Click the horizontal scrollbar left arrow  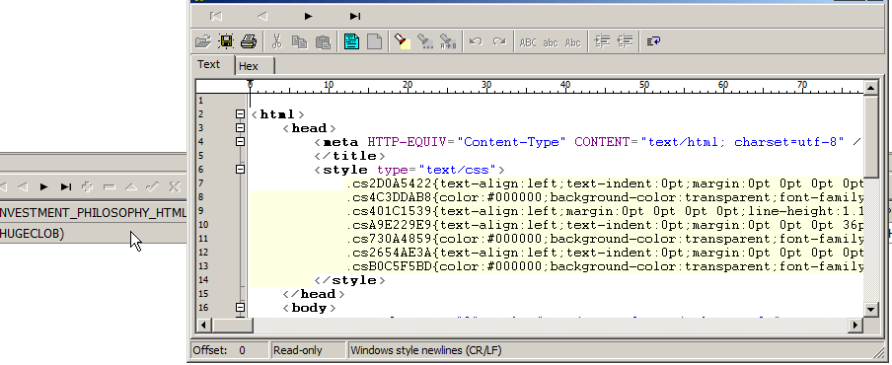coord(203,326)
